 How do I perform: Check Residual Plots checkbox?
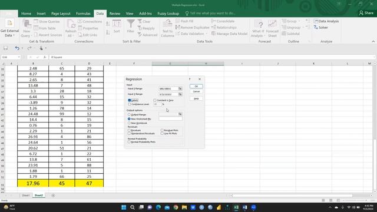pos(162,130)
